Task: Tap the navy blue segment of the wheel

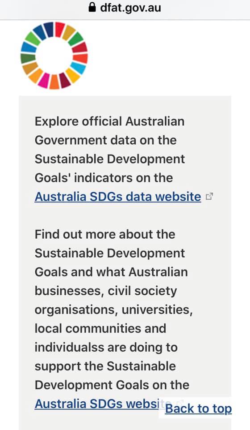Action: tap(49, 30)
